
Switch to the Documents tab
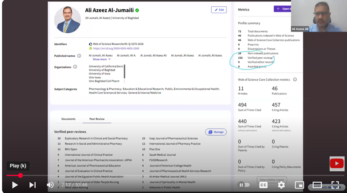[x=69, y=119]
